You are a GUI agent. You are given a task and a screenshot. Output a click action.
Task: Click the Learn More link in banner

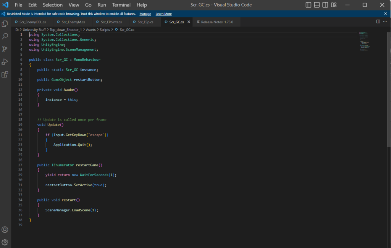[163, 14]
